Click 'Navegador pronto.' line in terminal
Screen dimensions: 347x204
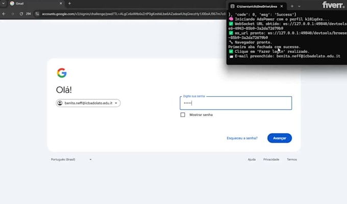click(x=250, y=42)
